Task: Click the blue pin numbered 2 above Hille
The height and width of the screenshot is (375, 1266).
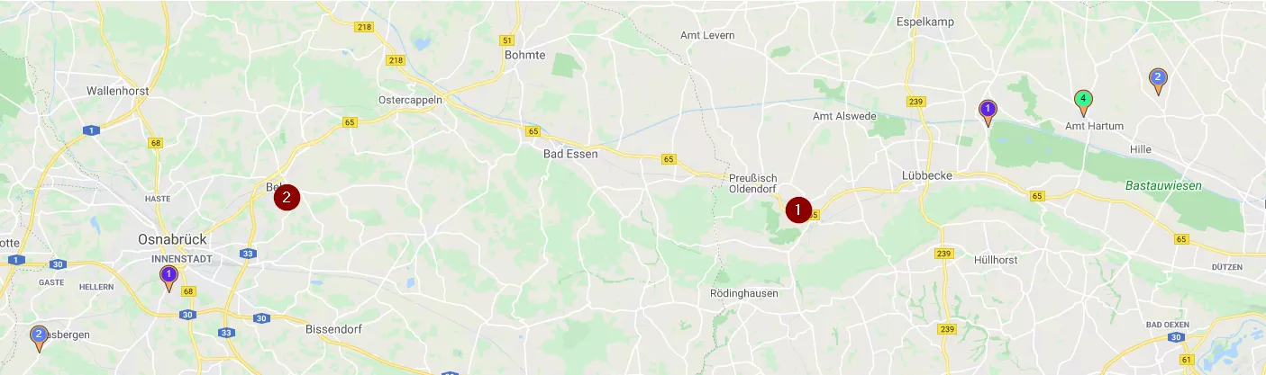Action: pos(1159,81)
